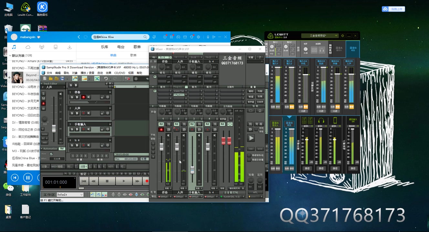Click the record arm button on Mixer channel 1
This screenshot has height=232, width=429.
pos(161,130)
